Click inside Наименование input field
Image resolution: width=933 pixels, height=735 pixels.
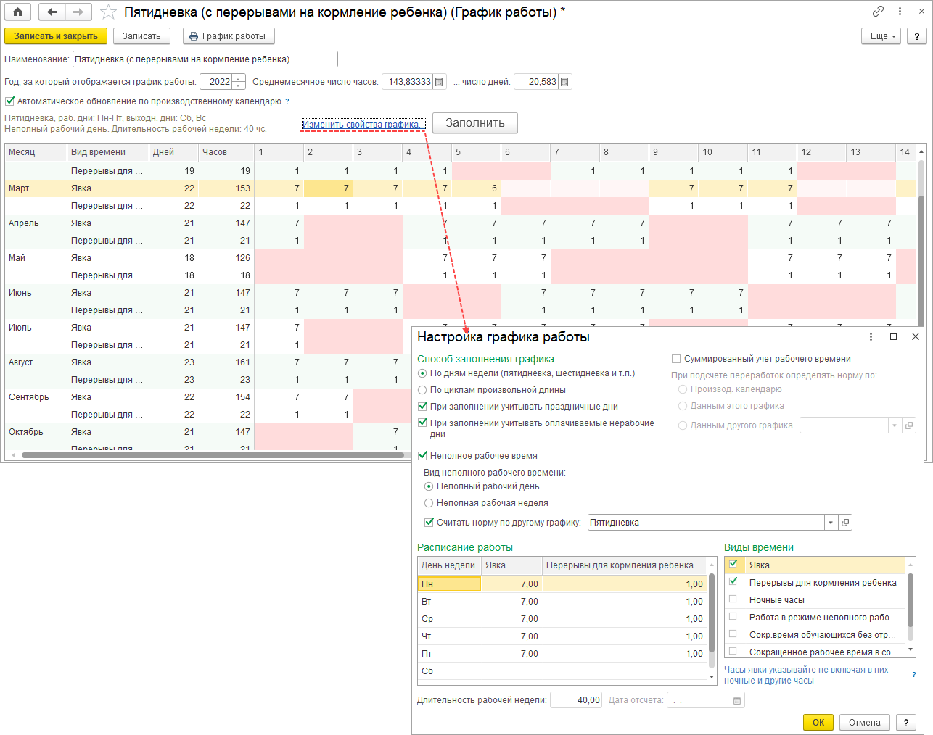coord(205,59)
